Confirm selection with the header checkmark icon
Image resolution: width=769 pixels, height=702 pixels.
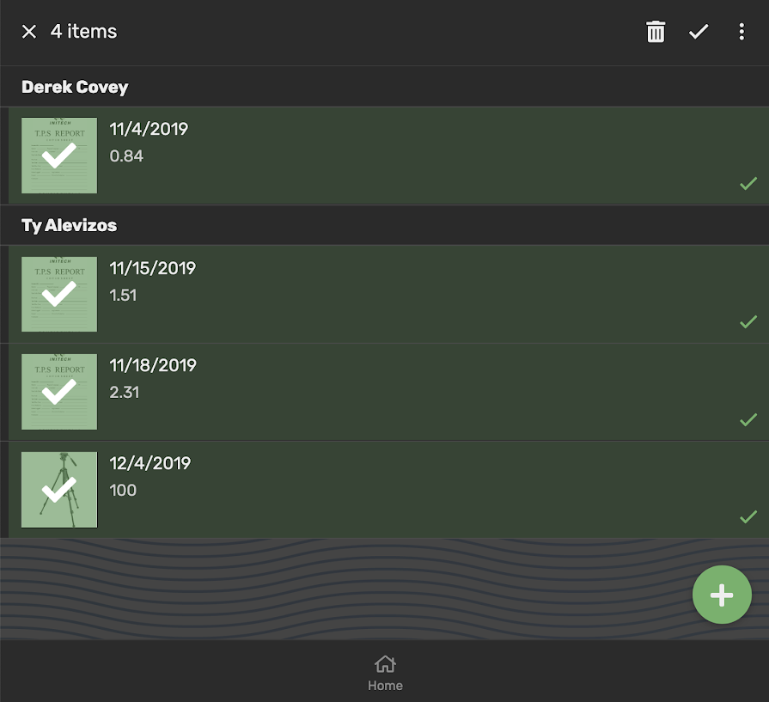coord(699,32)
